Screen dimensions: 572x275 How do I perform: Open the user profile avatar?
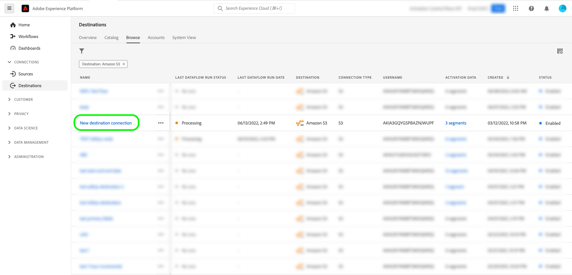tap(563, 8)
